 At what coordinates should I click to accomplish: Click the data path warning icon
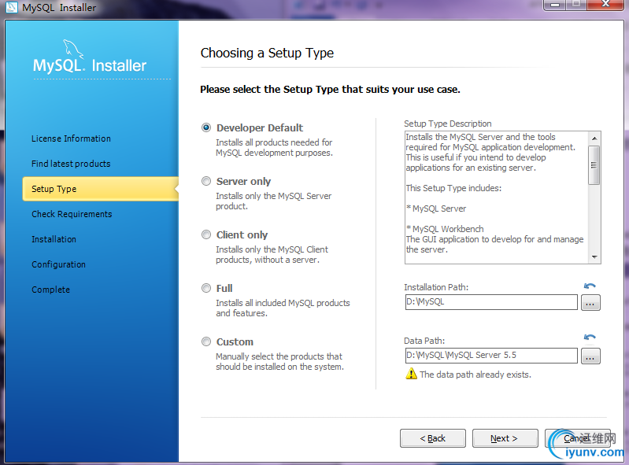click(411, 374)
